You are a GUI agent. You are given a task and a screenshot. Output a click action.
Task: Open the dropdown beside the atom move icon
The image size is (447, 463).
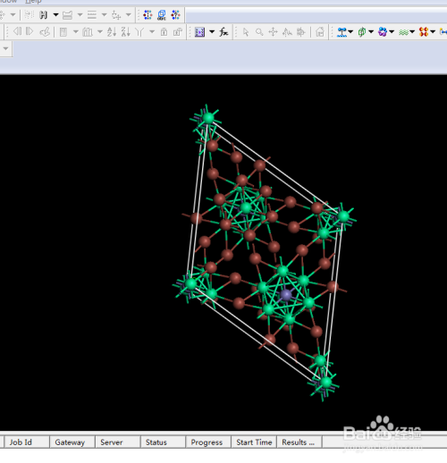129,14
